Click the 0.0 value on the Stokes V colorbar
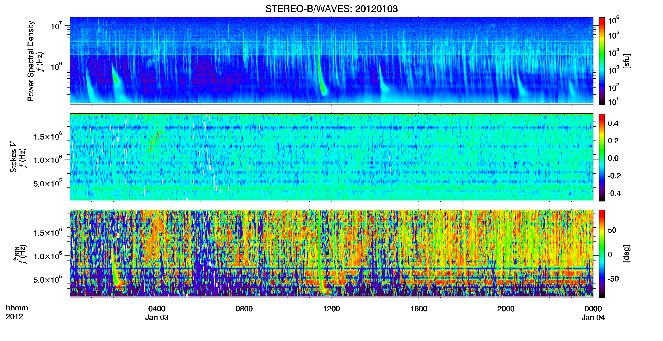The height and width of the screenshot is (341, 663). pos(613,159)
